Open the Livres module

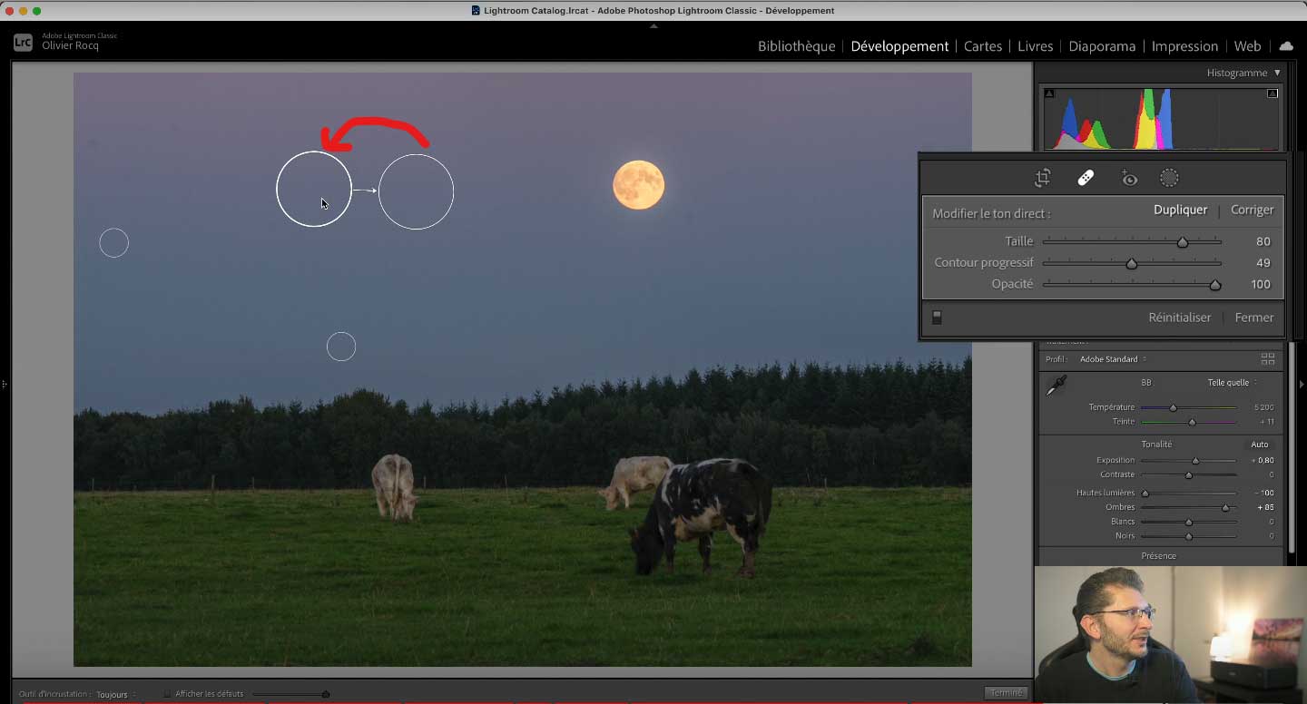[1036, 46]
